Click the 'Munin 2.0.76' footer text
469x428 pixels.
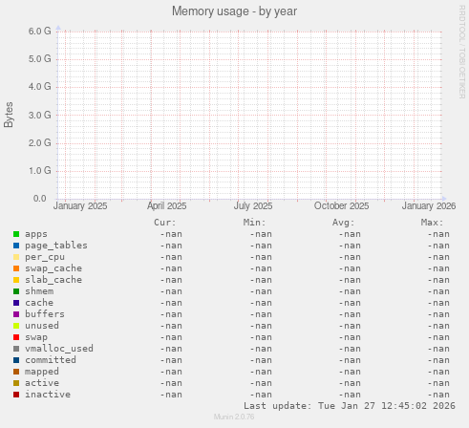(x=234, y=417)
